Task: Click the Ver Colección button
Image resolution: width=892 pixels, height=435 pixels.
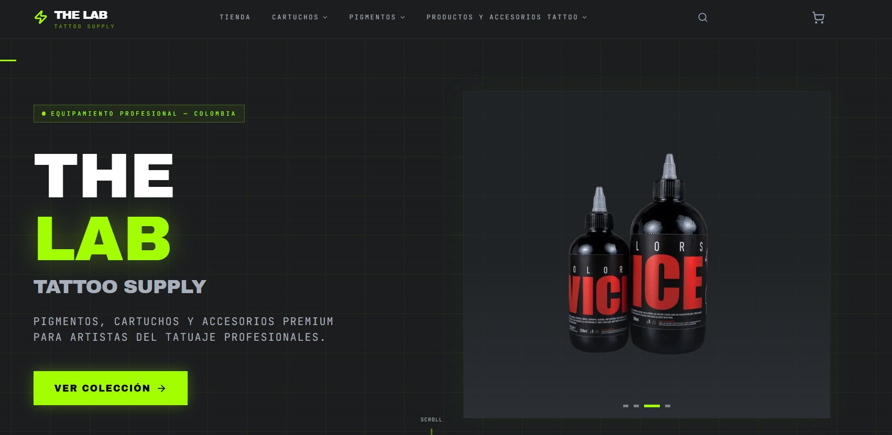Action: [x=111, y=388]
